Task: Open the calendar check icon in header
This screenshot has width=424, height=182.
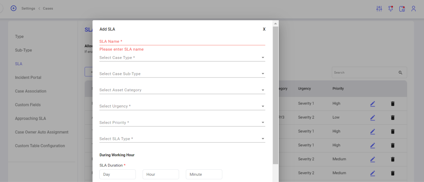Action: tap(402, 9)
